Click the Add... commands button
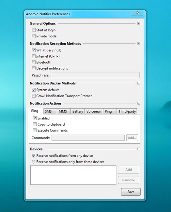This screenshot has height=212, width=171. 132,138
